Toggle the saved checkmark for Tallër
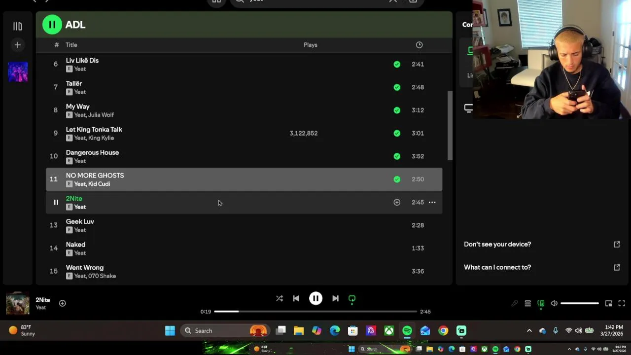The height and width of the screenshot is (355, 631). (x=397, y=87)
